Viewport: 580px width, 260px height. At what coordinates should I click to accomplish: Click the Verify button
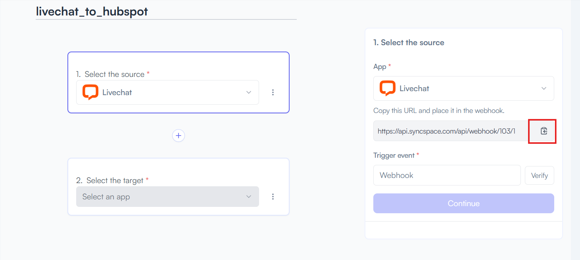[540, 176]
